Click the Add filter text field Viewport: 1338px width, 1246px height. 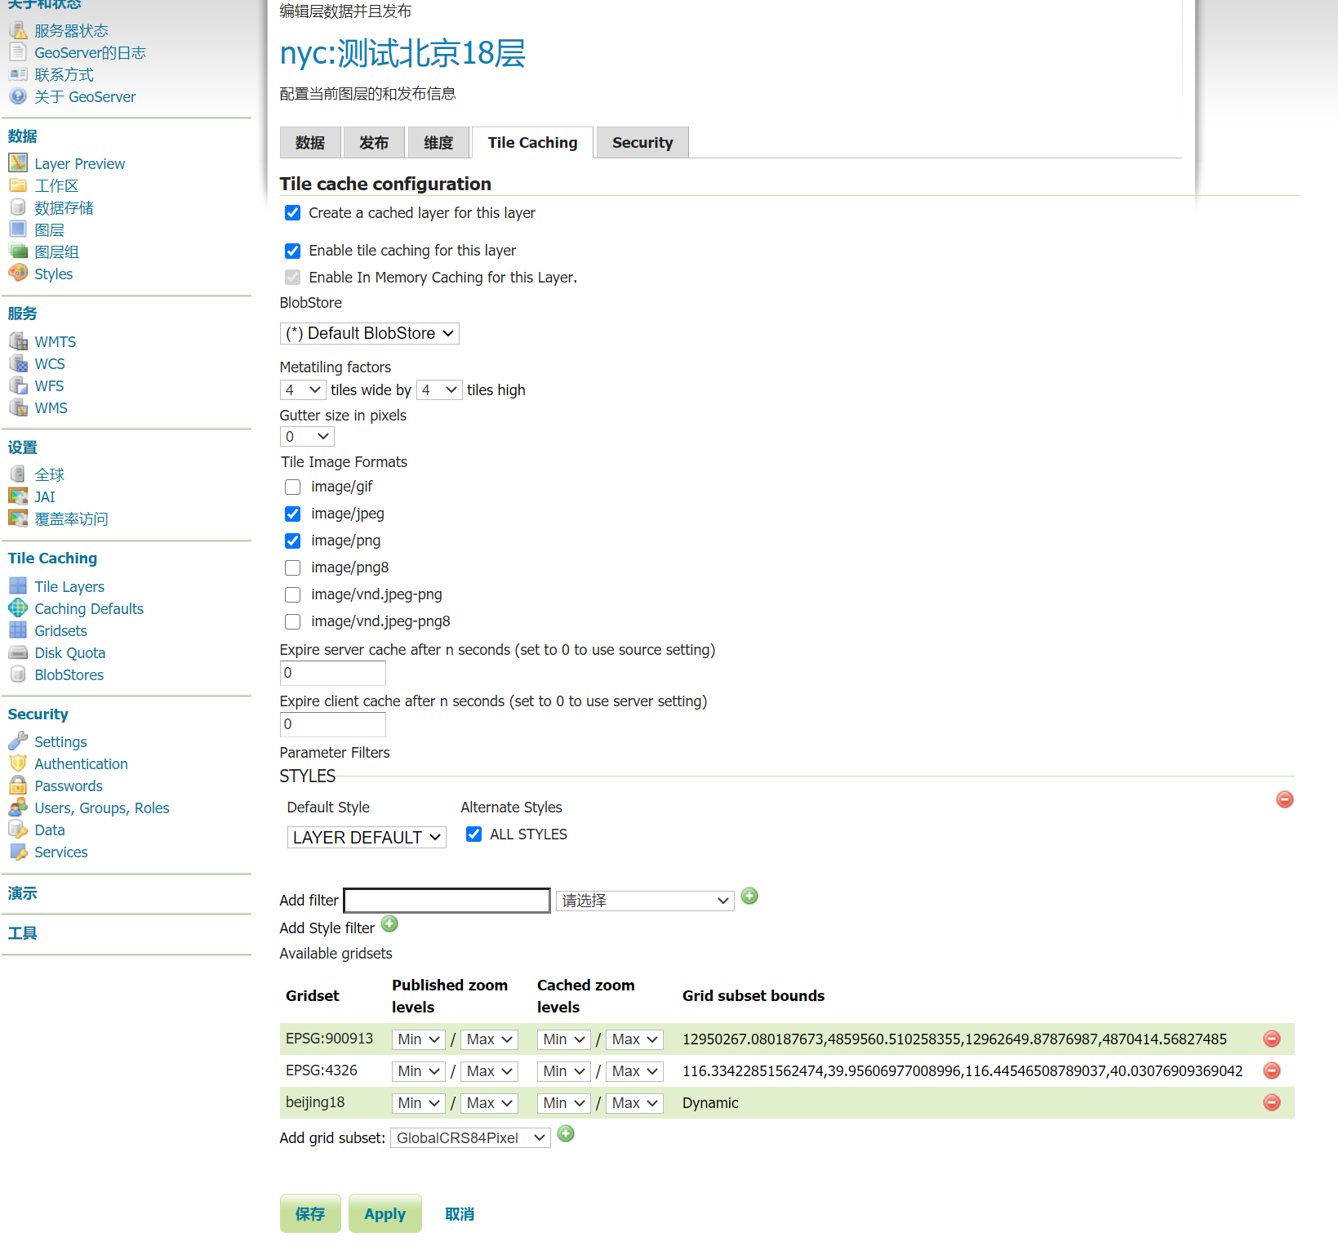coord(447,901)
